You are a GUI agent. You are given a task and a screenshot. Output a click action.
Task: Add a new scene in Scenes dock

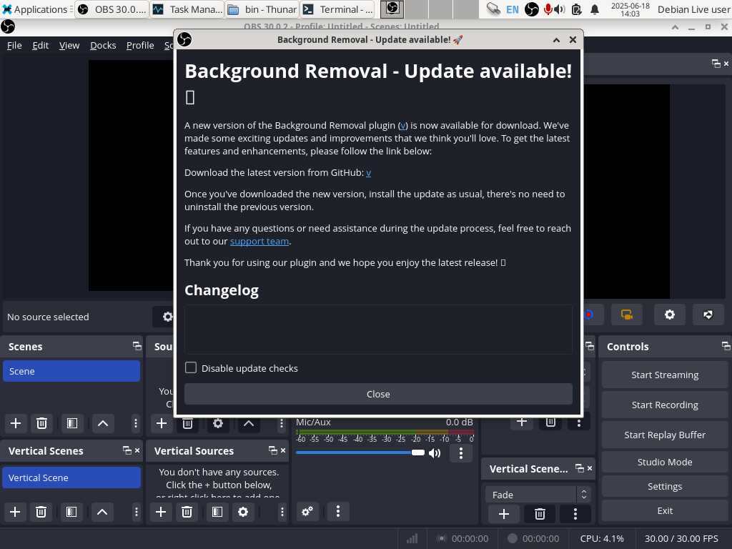[16, 423]
